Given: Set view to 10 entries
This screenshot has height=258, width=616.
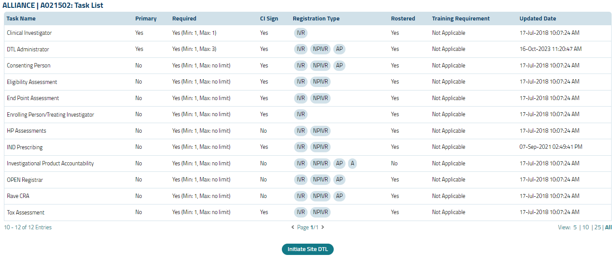Looking at the screenshot, I should (586, 227).
